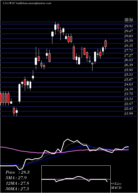Viewport: 138px width, 193px height.
Task: Click the 23.31 price axis label
Action: coord(128,99)
